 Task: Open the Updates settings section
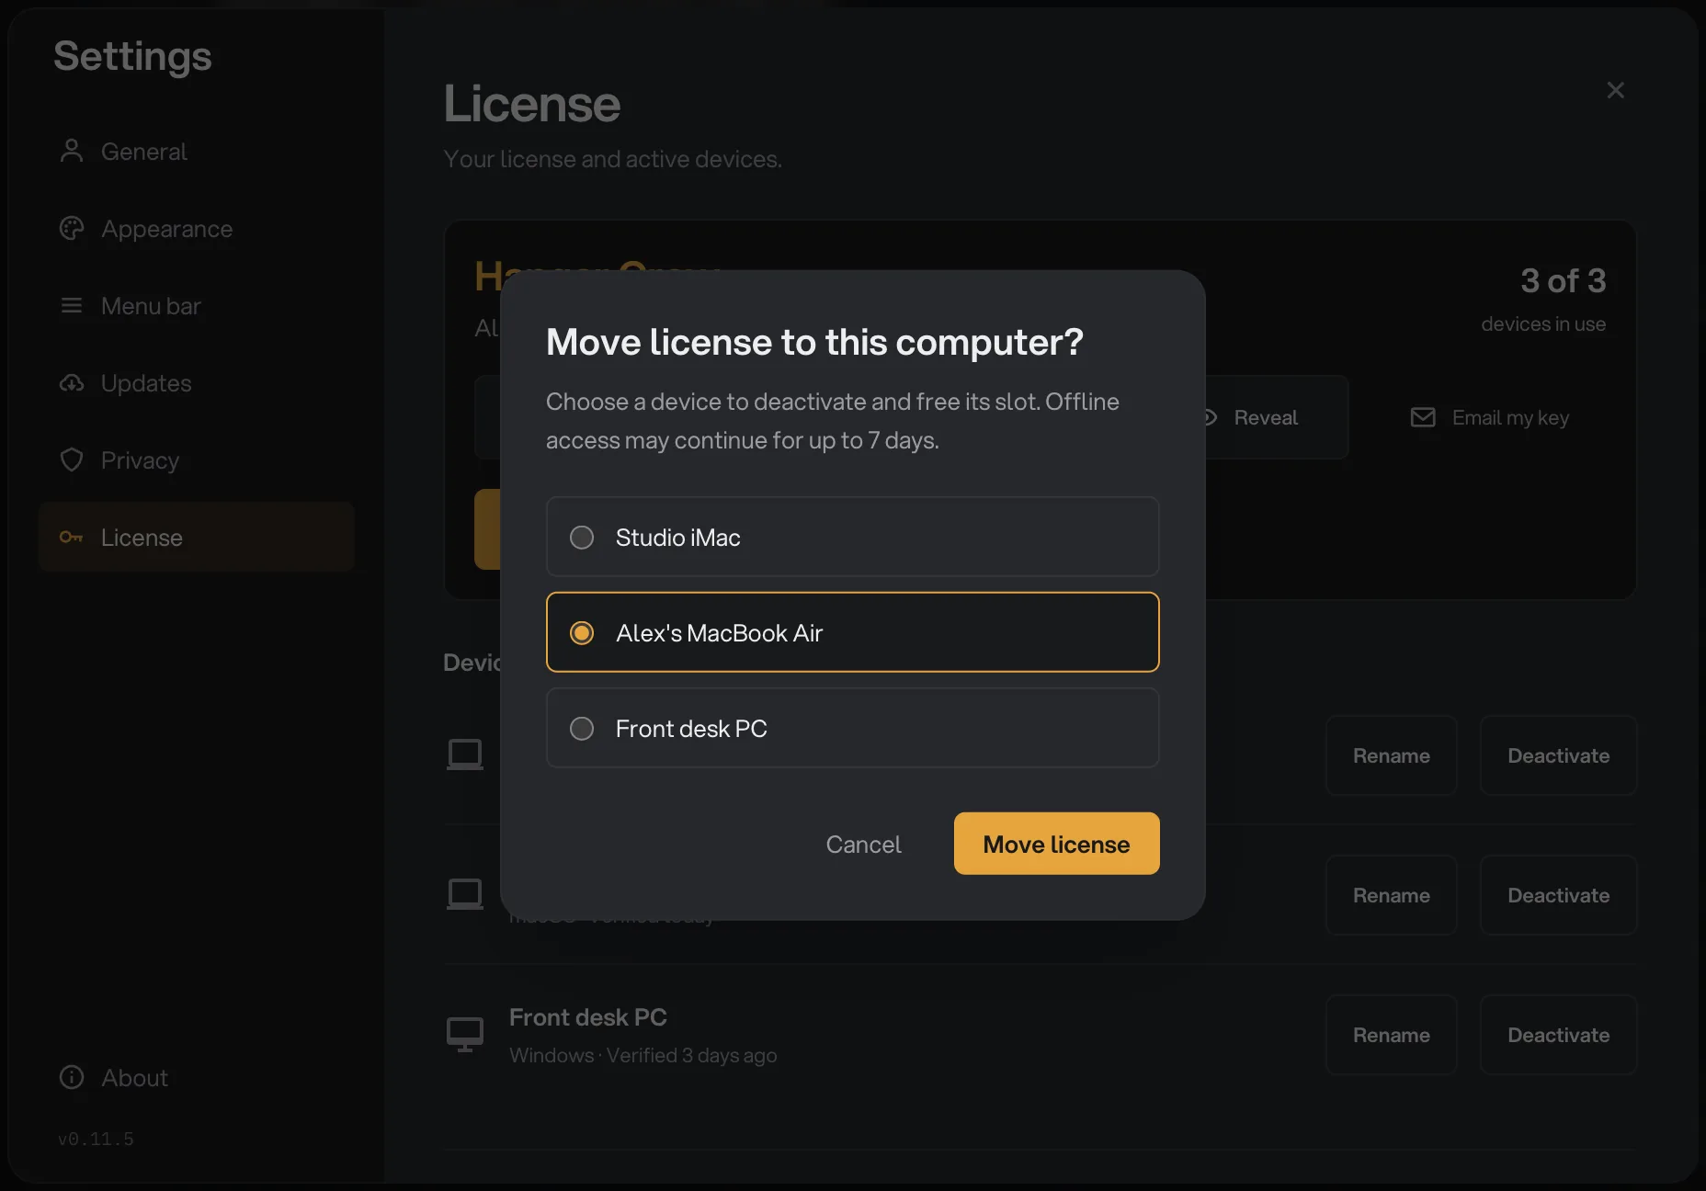coord(196,382)
